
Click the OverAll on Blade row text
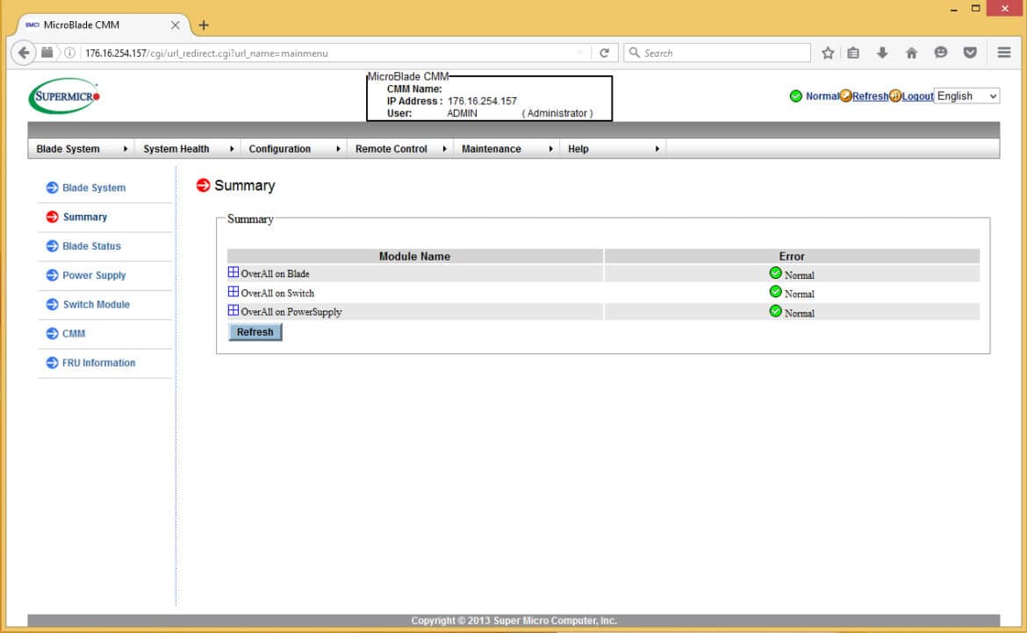point(275,274)
